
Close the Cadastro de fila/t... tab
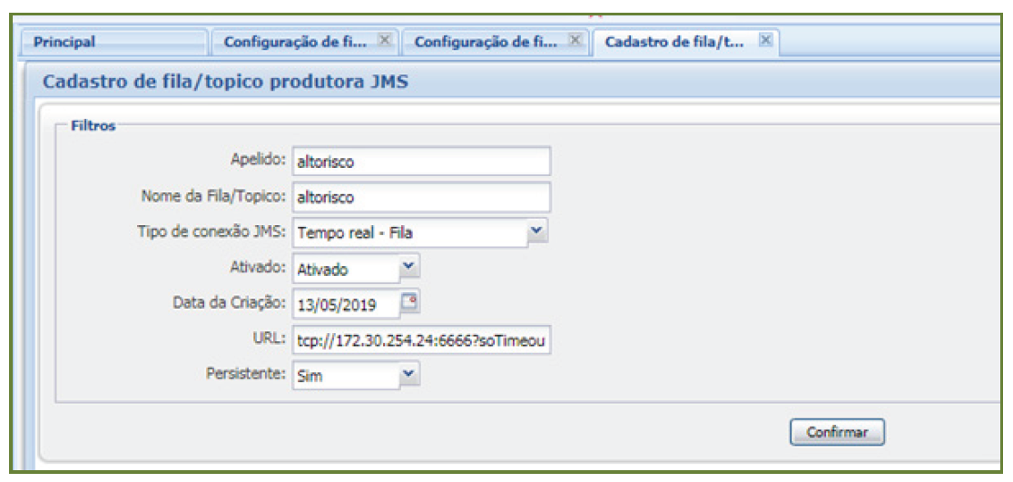point(765,41)
